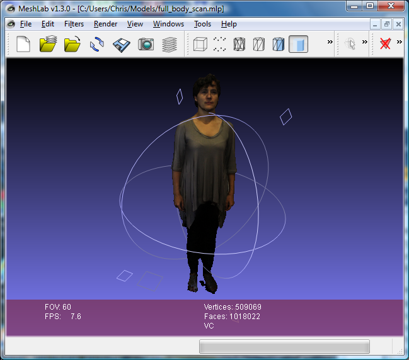Switch to wireframe render mode

[x=239, y=44]
